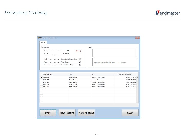
Task: Open lookup arrow for To field
Action: tap(80, 65)
